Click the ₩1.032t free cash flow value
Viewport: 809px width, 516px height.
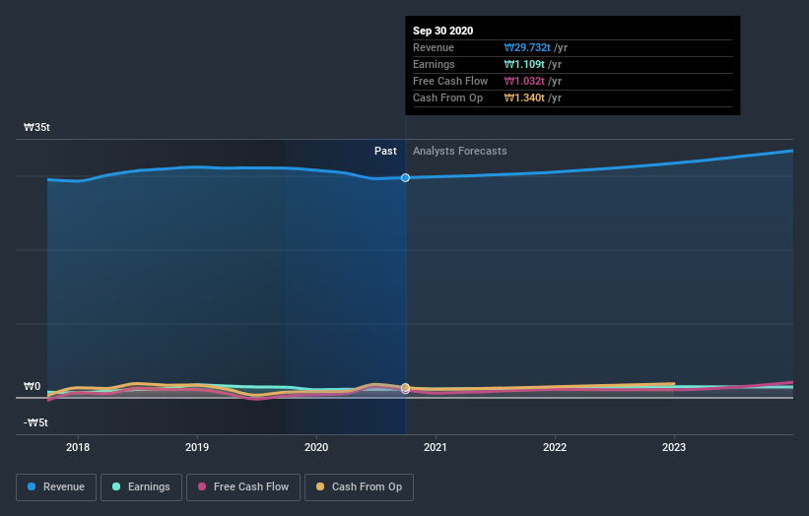pos(524,81)
